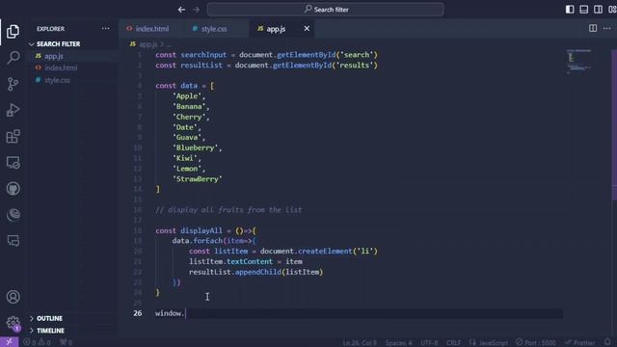Open the Extensions view

pyautogui.click(x=13, y=136)
